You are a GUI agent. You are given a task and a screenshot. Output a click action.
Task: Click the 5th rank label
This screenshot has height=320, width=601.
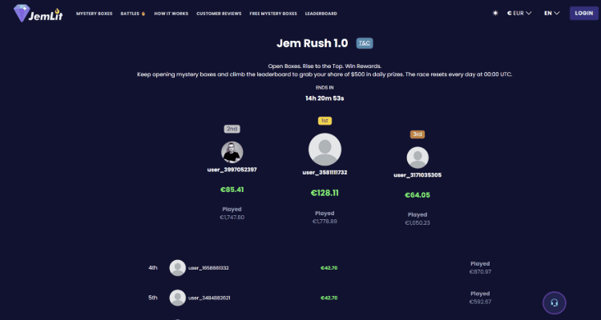(x=153, y=298)
